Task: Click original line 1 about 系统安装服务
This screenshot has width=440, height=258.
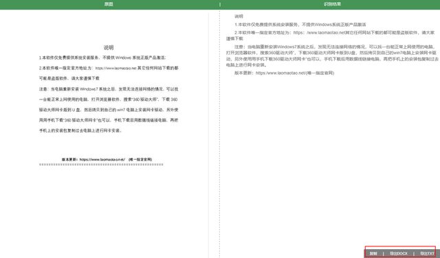Action: click(x=102, y=58)
